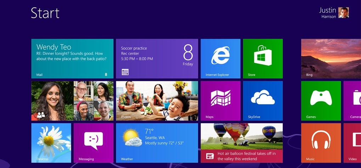Click the People icon on the contacts tile
The width and height of the screenshot is (361, 168).
[x=41, y=115]
